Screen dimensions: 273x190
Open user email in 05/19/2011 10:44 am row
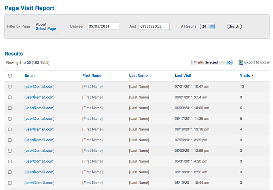point(39,183)
